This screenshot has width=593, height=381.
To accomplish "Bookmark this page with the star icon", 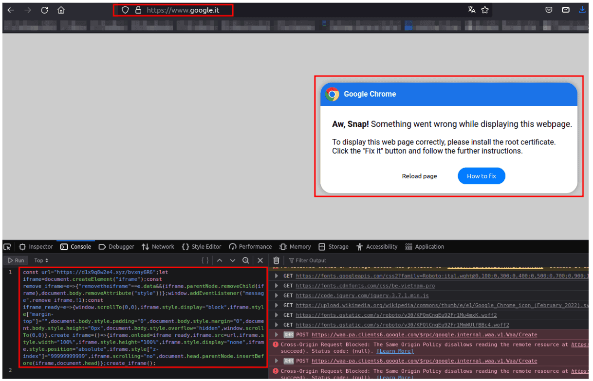I will tap(485, 10).
